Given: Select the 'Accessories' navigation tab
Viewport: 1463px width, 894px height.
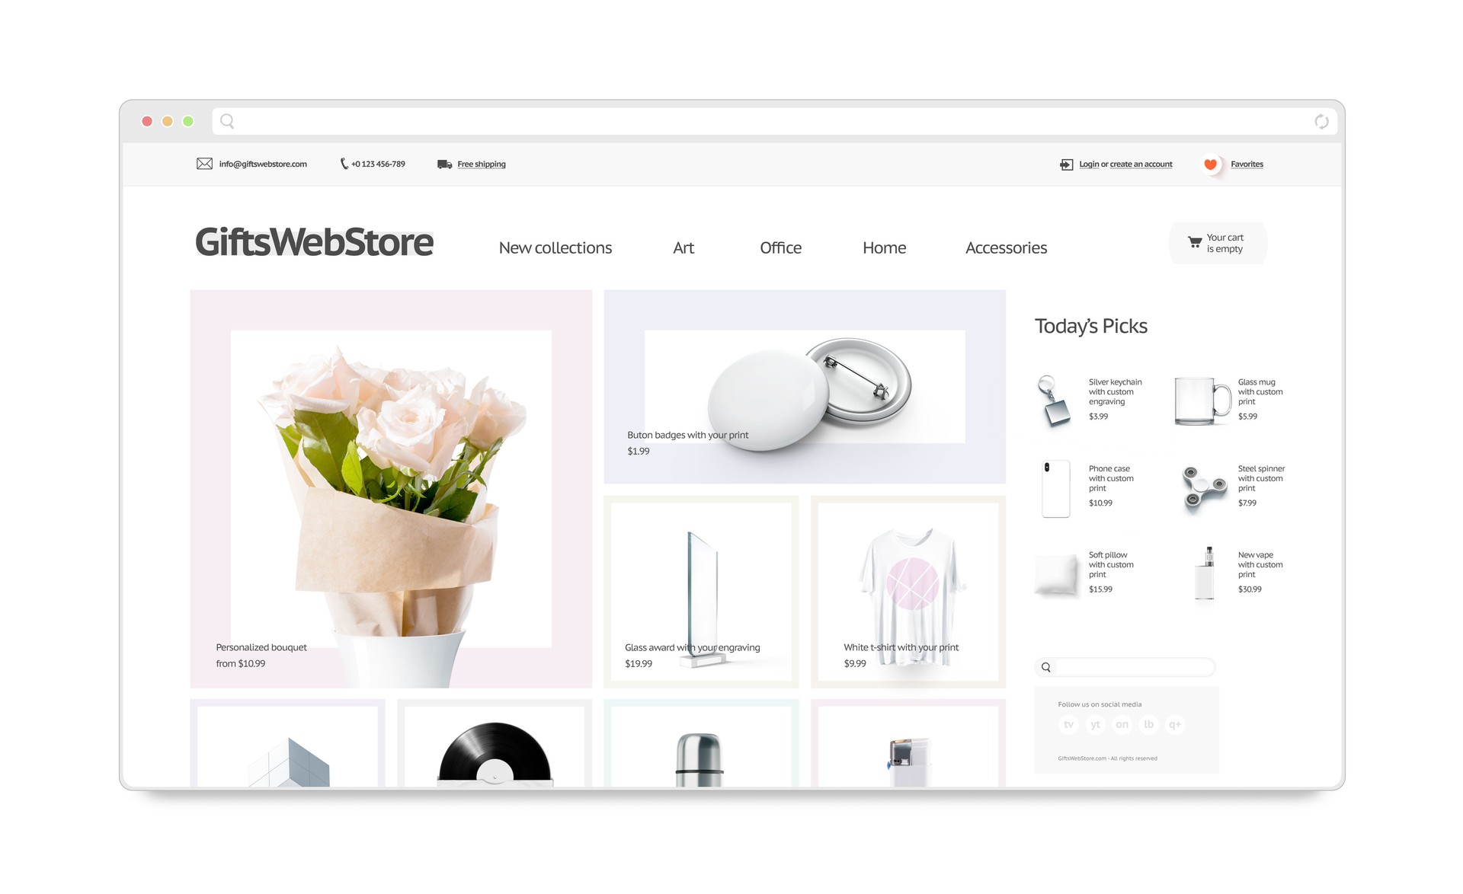Looking at the screenshot, I should click(1005, 247).
